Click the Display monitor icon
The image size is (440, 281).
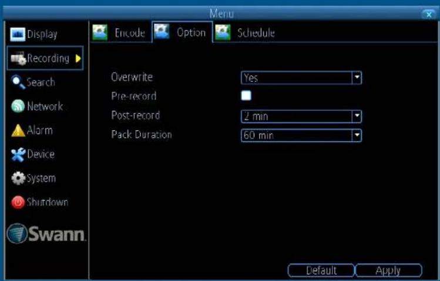[x=18, y=35]
